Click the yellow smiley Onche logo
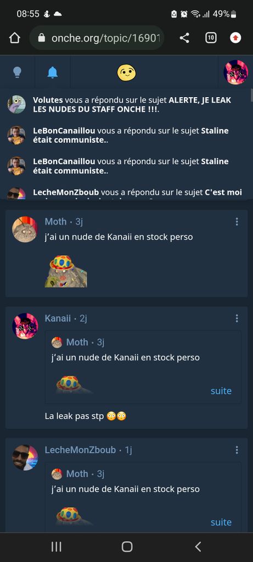Image resolution: width=253 pixels, height=562 pixels. tap(126, 73)
